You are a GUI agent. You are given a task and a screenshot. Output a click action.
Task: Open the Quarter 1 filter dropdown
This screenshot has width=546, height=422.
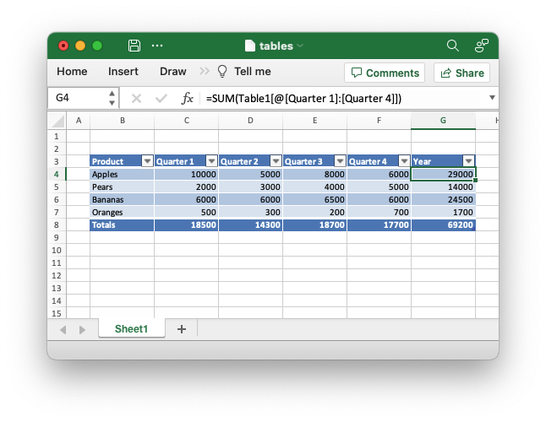click(x=211, y=161)
